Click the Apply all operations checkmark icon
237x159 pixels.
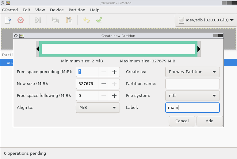(99, 20)
